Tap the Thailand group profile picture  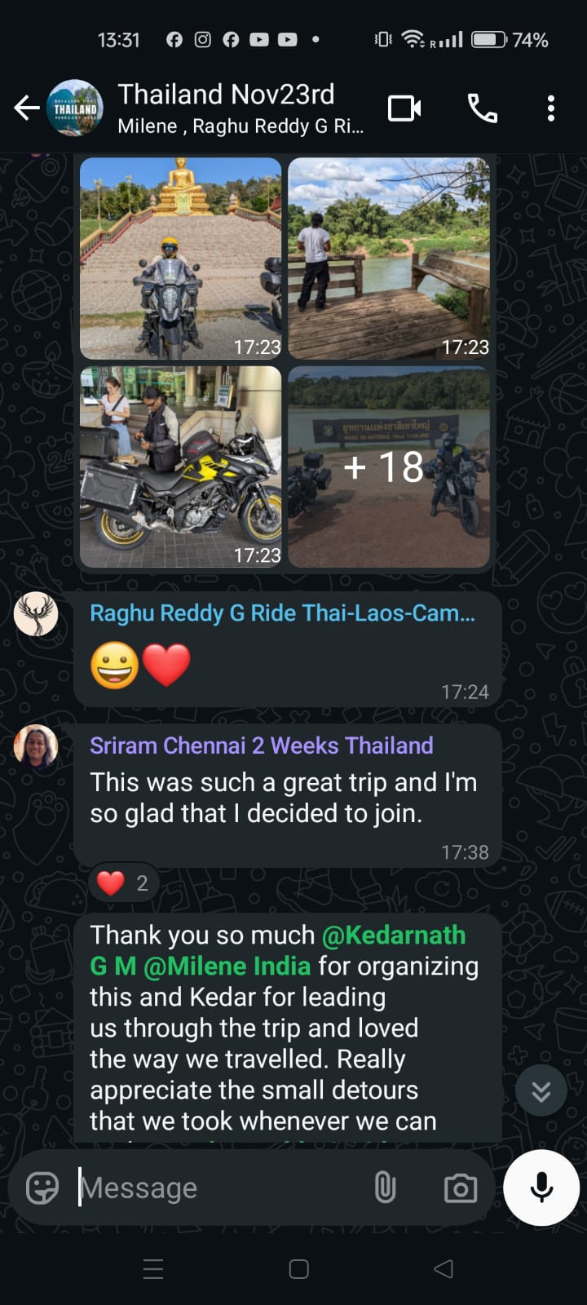pyautogui.click(x=75, y=108)
